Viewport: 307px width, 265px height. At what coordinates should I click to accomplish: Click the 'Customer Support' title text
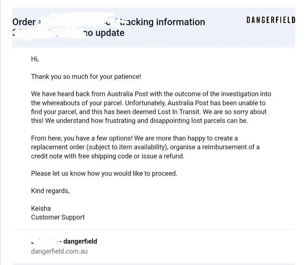58,217
